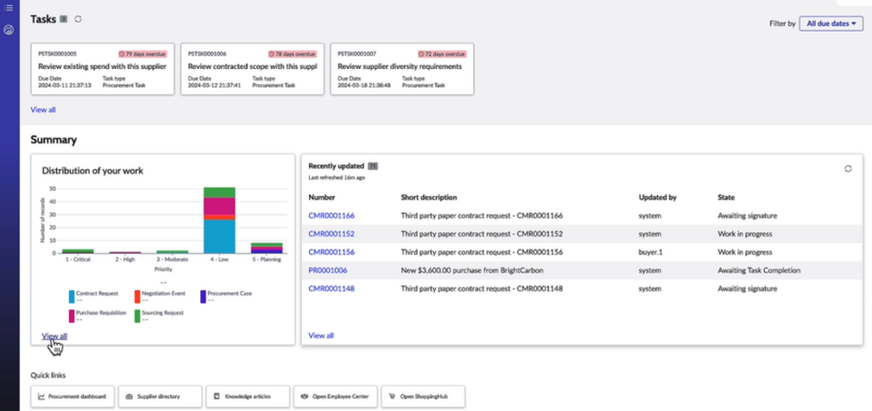Open the Knowledge articles quick link
Image resolution: width=872 pixels, height=411 pixels.
[x=248, y=397]
